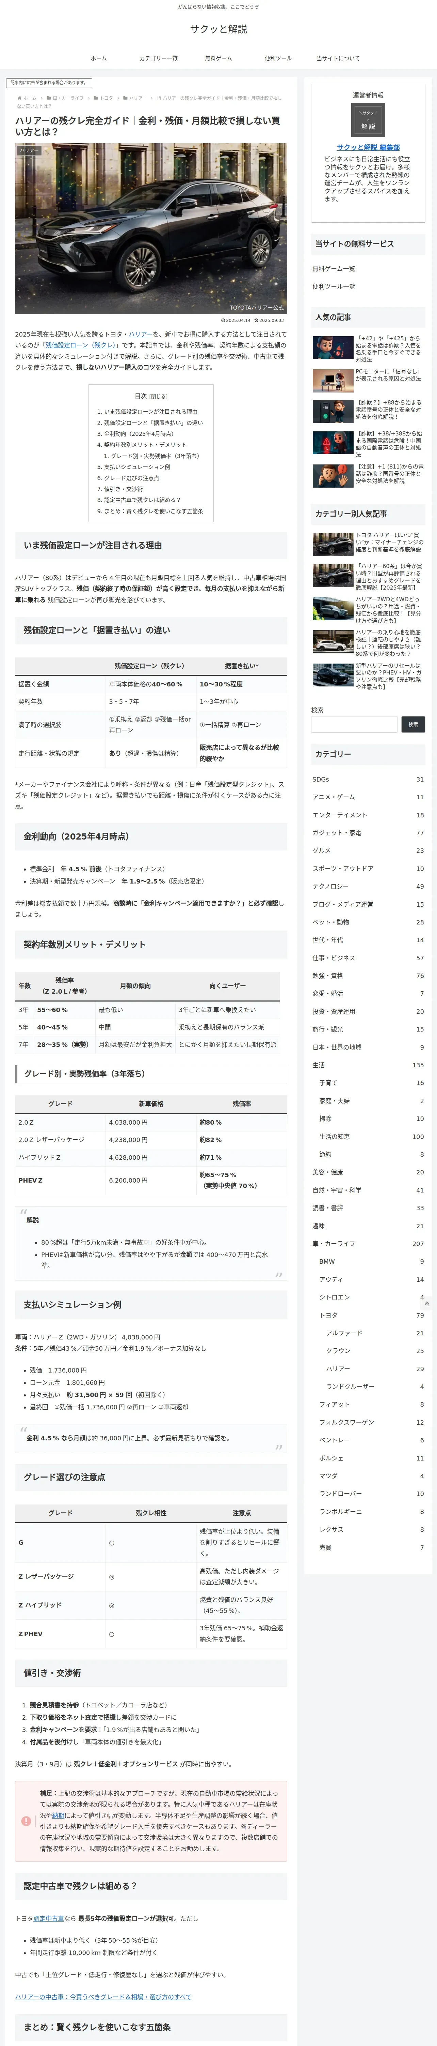Focus the sidebar search input field
This screenshot has width=437, height=2046.
(355, 724)
